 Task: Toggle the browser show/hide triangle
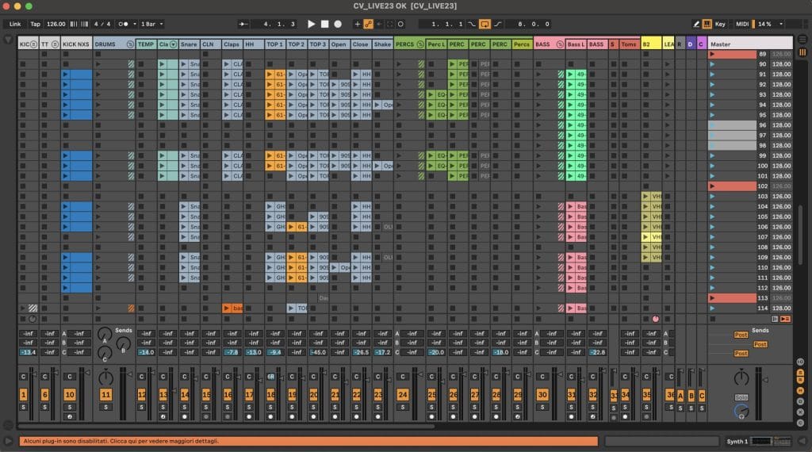coord(8,40)
